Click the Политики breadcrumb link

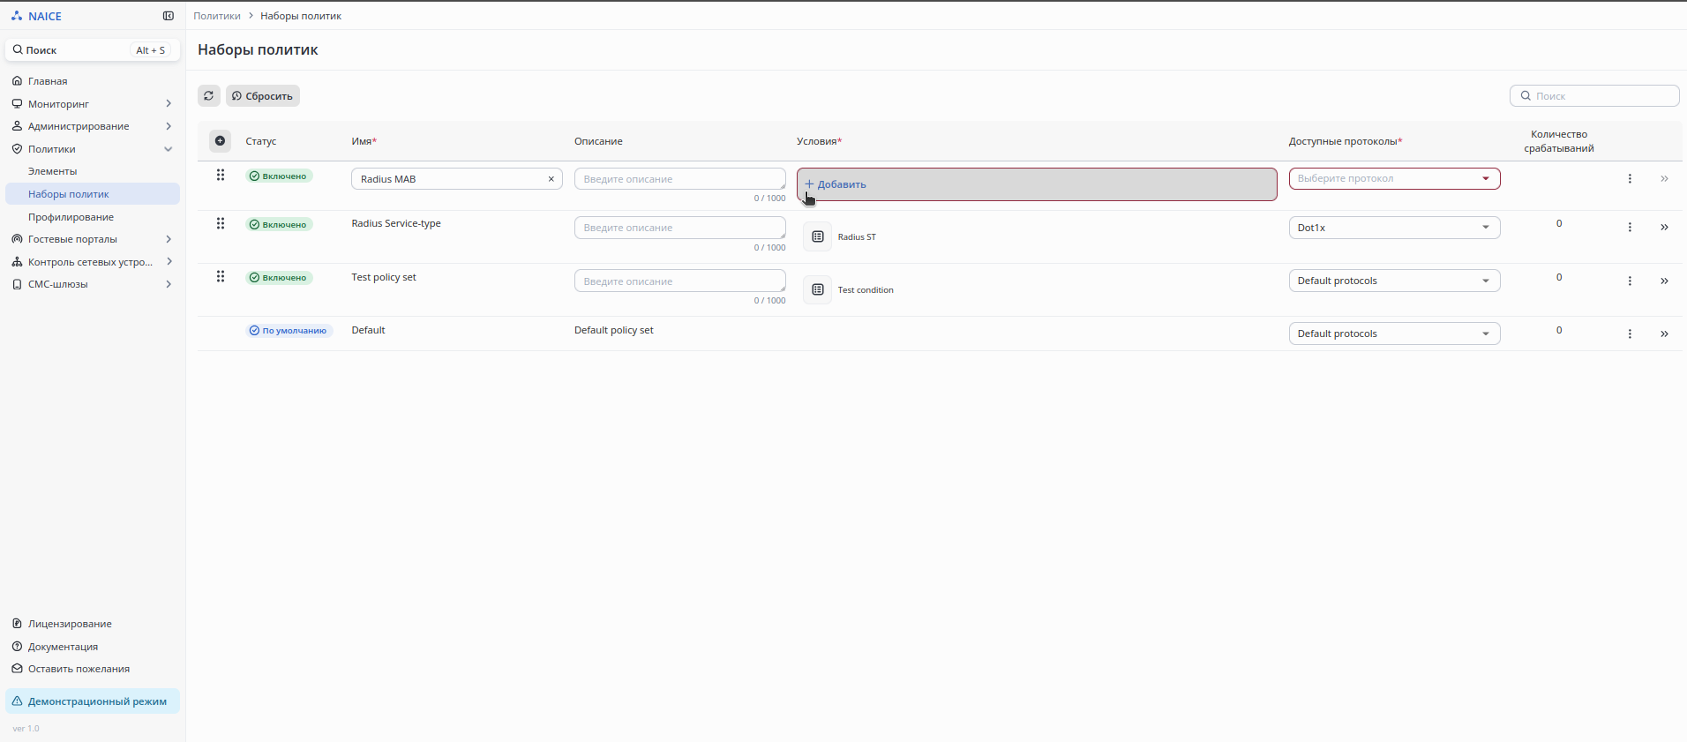[217, 16]
